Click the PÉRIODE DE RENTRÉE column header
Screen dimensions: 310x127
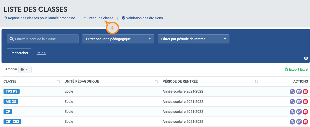(180, 81)
